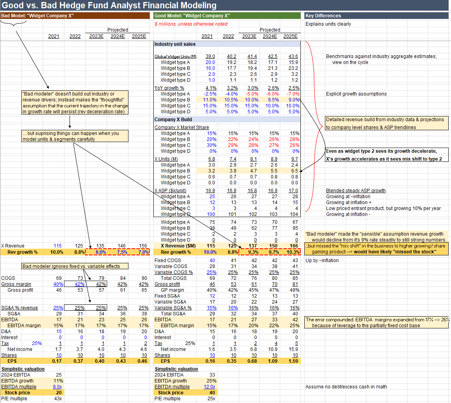Select the 'X ASP ($k/unit)' row label
The height and width of the screenshot is (403, 451).
(170, 190)
